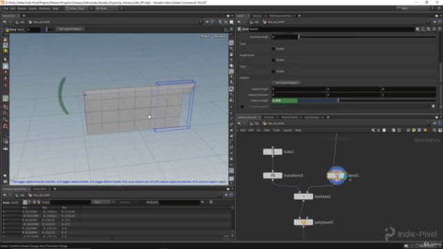Open network editor Layout menu
This screenshot has height=249, width=443.
tap(287, 130)
